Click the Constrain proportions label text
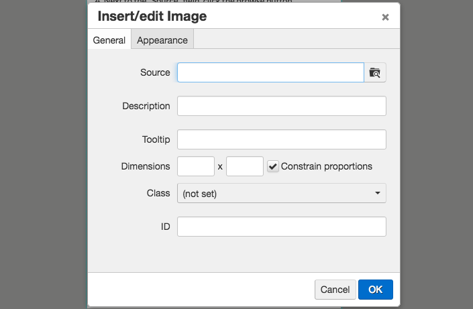This screenshot has height=309, width=473. (326, 166)
